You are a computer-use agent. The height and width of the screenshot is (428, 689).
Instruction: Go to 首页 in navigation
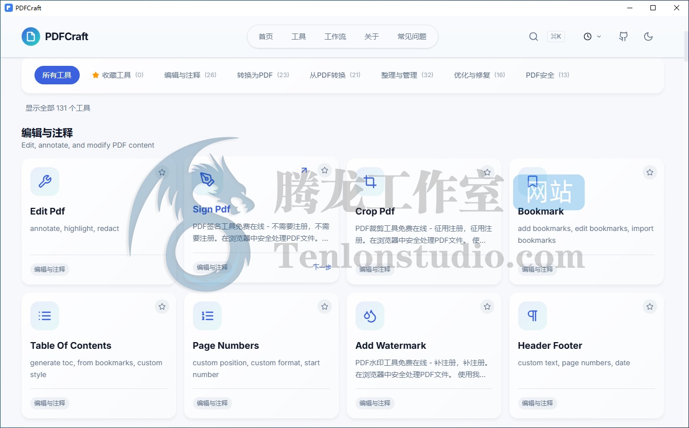(x=266, y=37)
